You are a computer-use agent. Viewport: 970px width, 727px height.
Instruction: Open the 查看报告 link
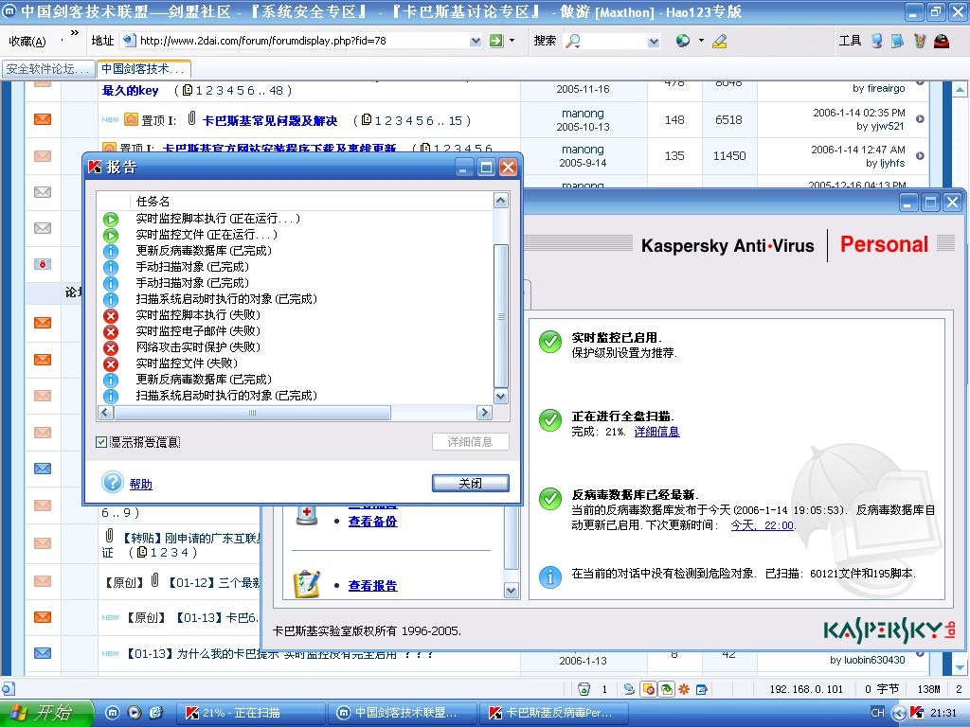(x=372, y=585)
